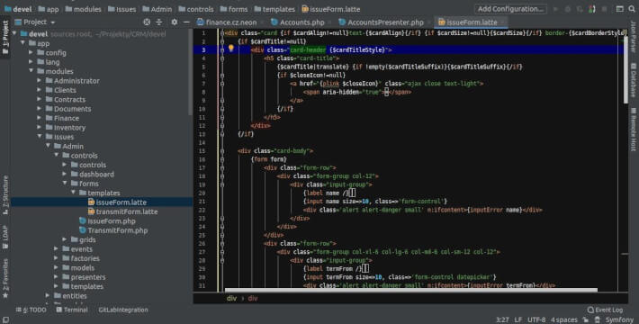Screen dimensions: 639x324
Task: Click the editor horizontal scrollbar
Action: click(x=410, y=290)
